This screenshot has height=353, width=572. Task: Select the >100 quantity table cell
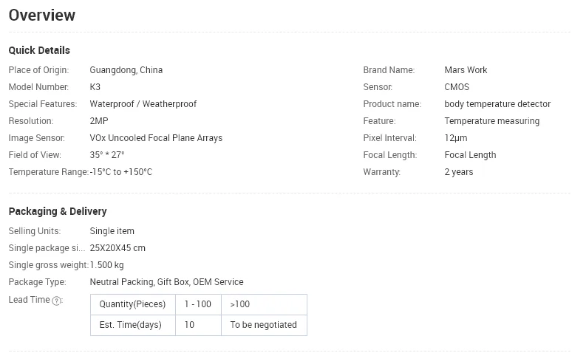(x=263, y=304)
